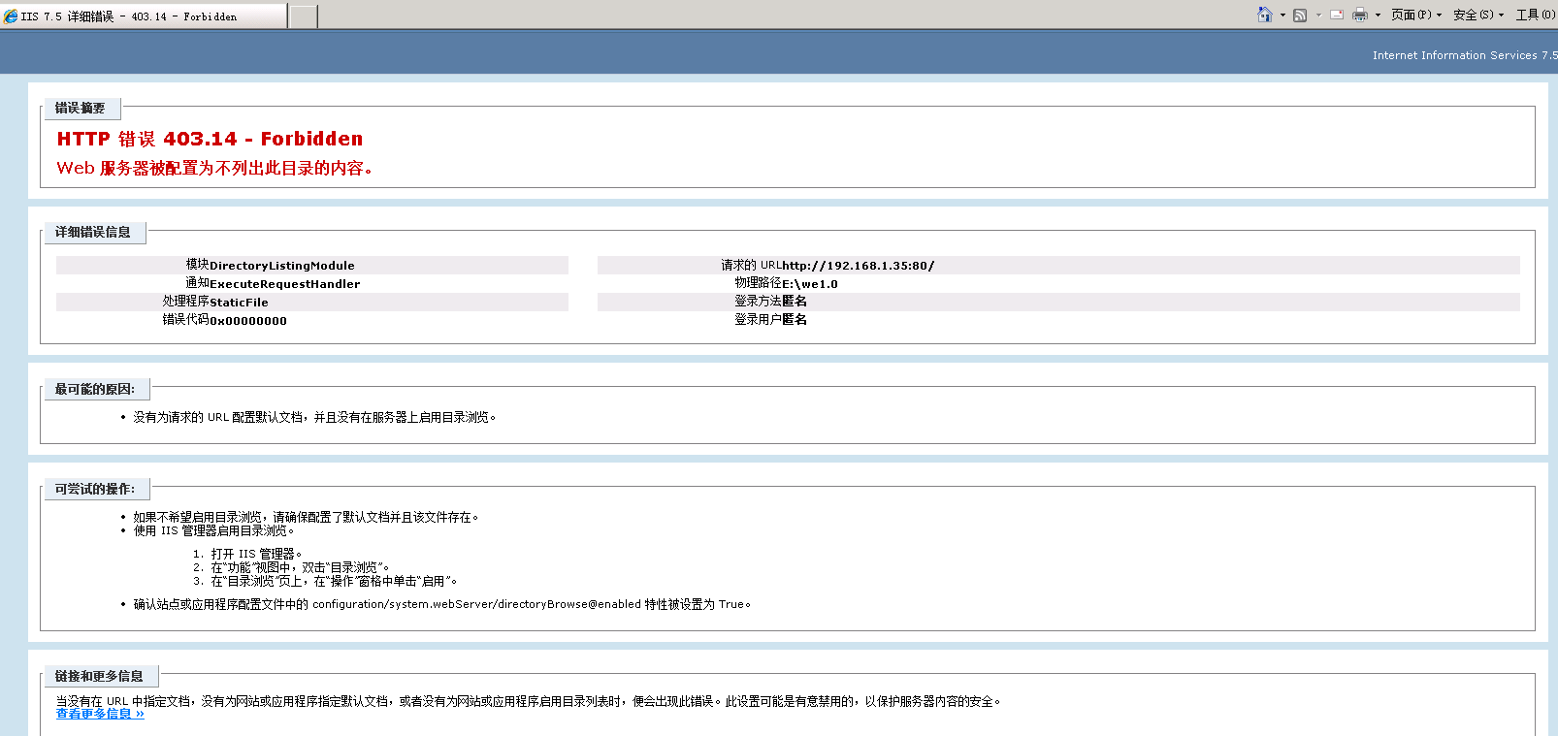Click the 0x00000000 error code
Screen dimensions: 1558x736
tap(248, 321)
